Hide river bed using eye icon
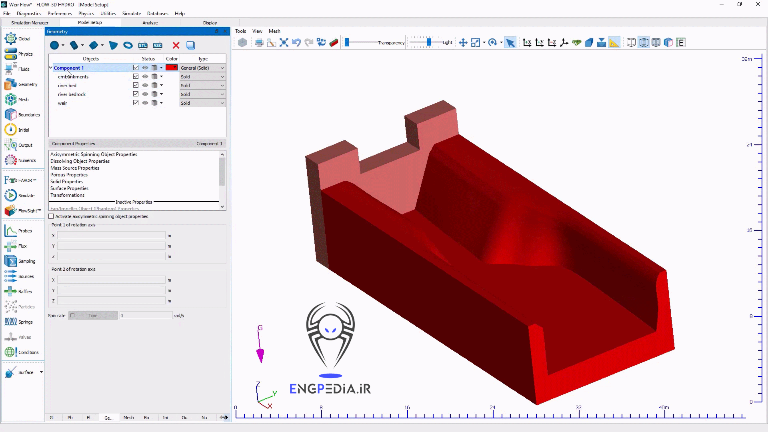768x432 pixels. [x=145, y=85]
